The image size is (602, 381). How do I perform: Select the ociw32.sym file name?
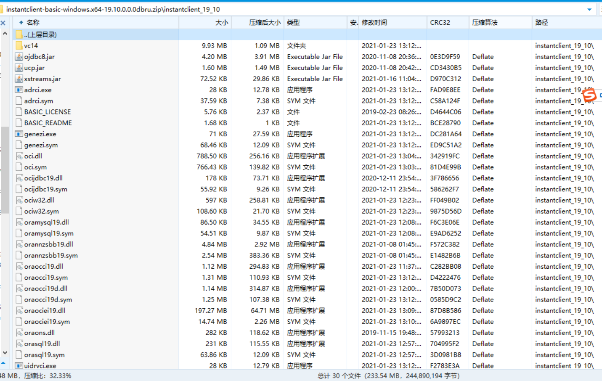41,211
